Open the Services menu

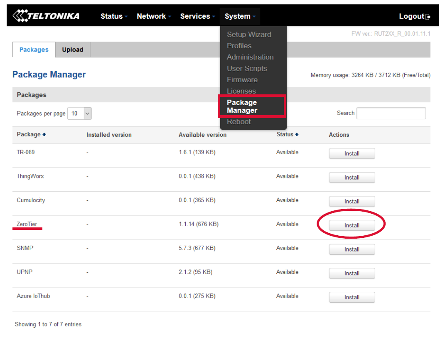coord(197,16)
